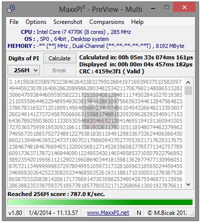The height and width of the screenshot is (223, 201).
Task: Minimize the MaxxPI window
Action: pos(153,8)
